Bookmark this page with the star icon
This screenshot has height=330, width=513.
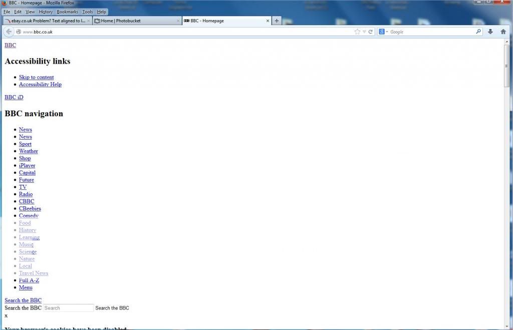click(357, 32)
